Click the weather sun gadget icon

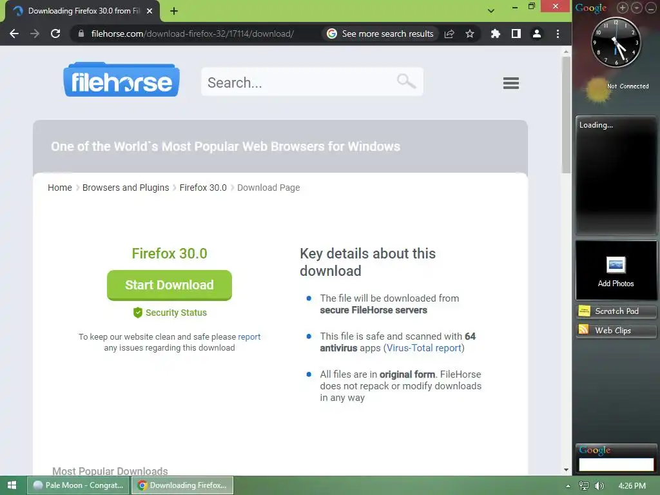pos(597,90)
